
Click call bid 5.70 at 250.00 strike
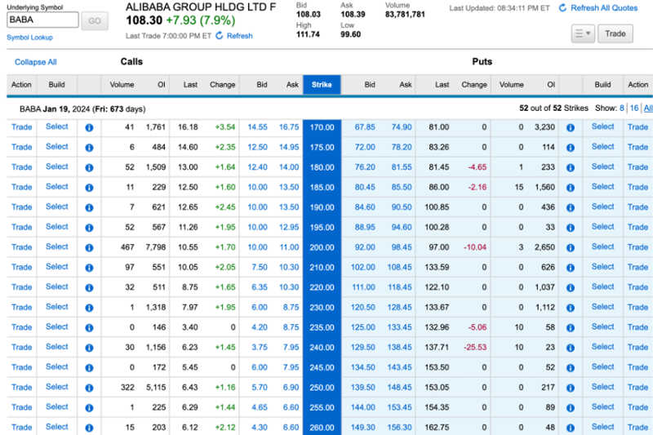pos(260,387)
